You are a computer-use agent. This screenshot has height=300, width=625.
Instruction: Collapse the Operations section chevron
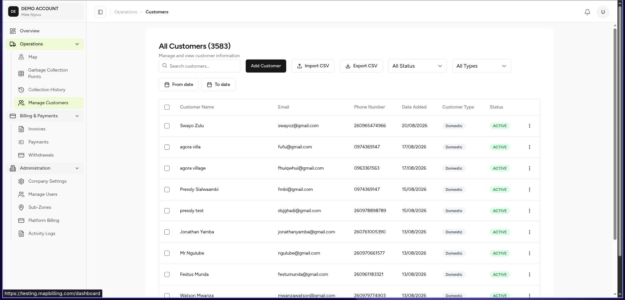click(77, 44)
